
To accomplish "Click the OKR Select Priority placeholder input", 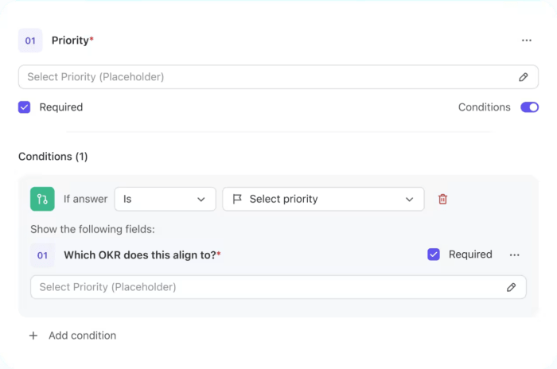I will coord(263,287).
